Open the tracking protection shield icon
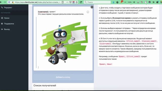 point(9,2)
